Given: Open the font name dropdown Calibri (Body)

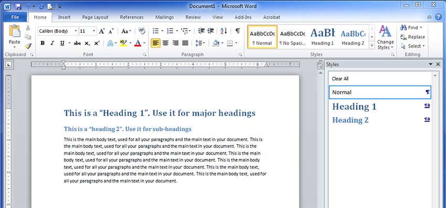Looking at the screenshot, I should click(x=76, y=31).
